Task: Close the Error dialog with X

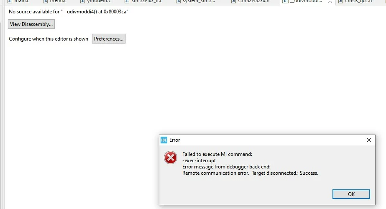Action: pos(368,140)
